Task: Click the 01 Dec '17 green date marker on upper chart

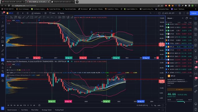Action: click(x=69, y=58)
